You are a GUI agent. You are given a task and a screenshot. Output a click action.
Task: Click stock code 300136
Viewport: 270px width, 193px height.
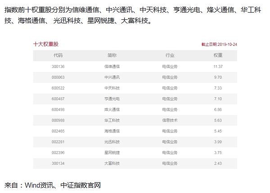(58, 67)
